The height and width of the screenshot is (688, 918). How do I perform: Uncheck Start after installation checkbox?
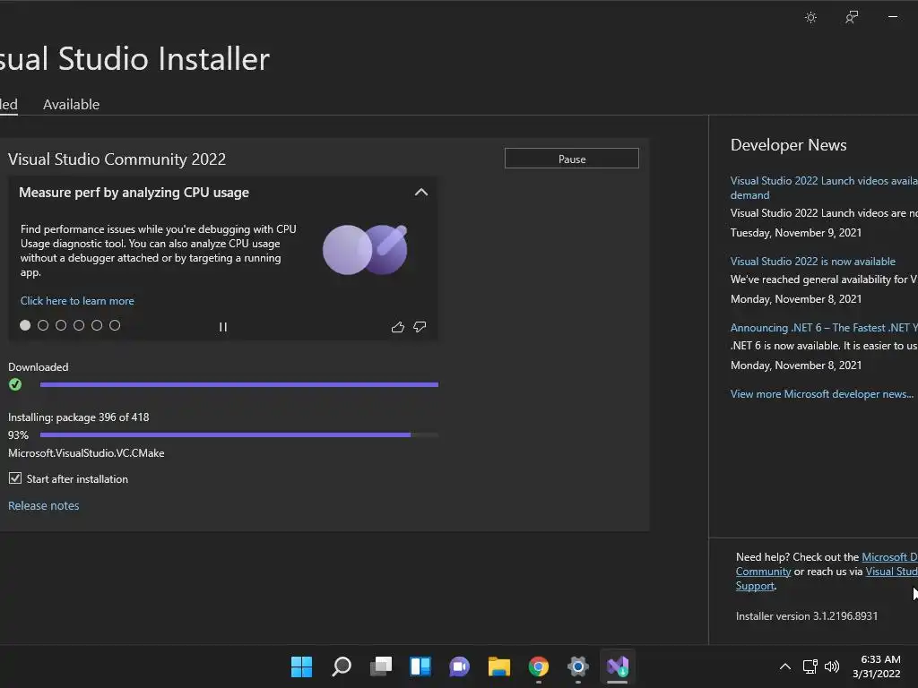point(15,478)
